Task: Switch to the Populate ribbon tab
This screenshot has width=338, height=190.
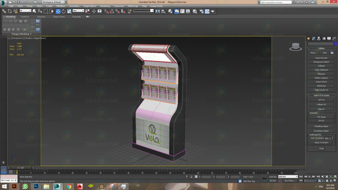Action: click(x=76, y=17)
